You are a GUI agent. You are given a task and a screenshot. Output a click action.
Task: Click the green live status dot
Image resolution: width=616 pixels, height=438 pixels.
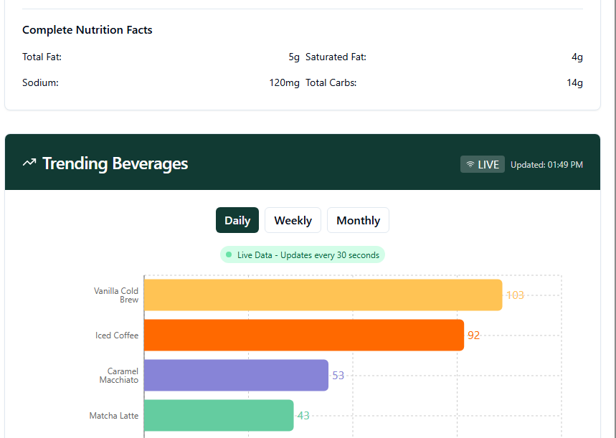[229, 255]
